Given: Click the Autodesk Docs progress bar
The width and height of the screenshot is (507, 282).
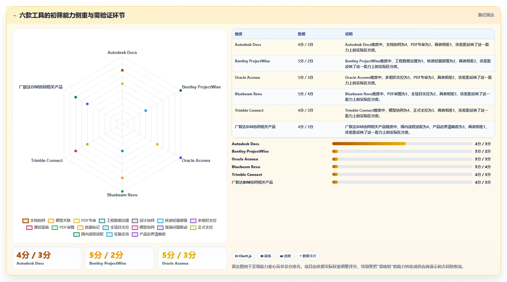Looking at the screenshot, I should 402,144.
